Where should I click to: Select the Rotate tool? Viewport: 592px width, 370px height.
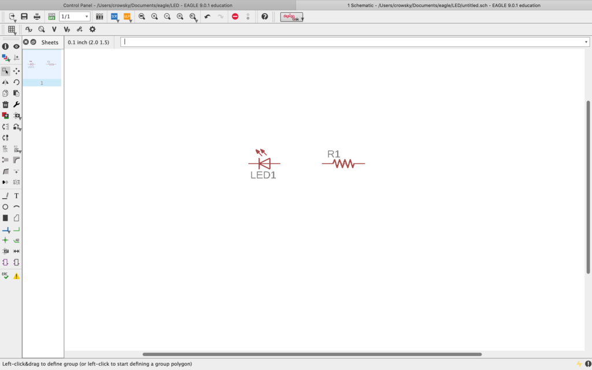(16, 82)
